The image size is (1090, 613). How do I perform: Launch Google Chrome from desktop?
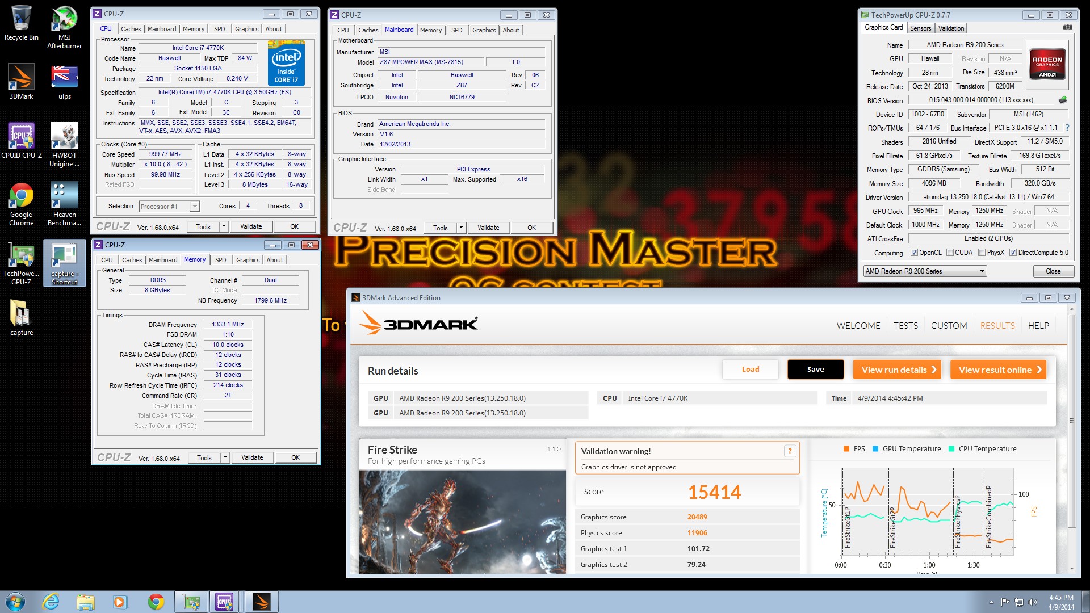[x=21, y=204]
